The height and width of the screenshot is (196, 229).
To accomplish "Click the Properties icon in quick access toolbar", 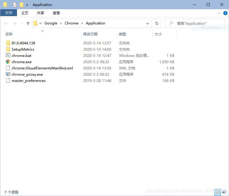I will 15,5.
